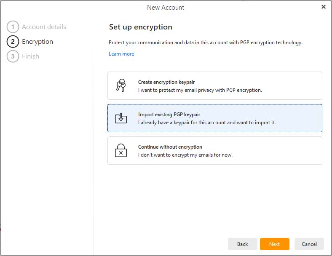The height and width of the screenshot is (256, 332).
Task: Click the crossed padlock icon
Action: 121,150
